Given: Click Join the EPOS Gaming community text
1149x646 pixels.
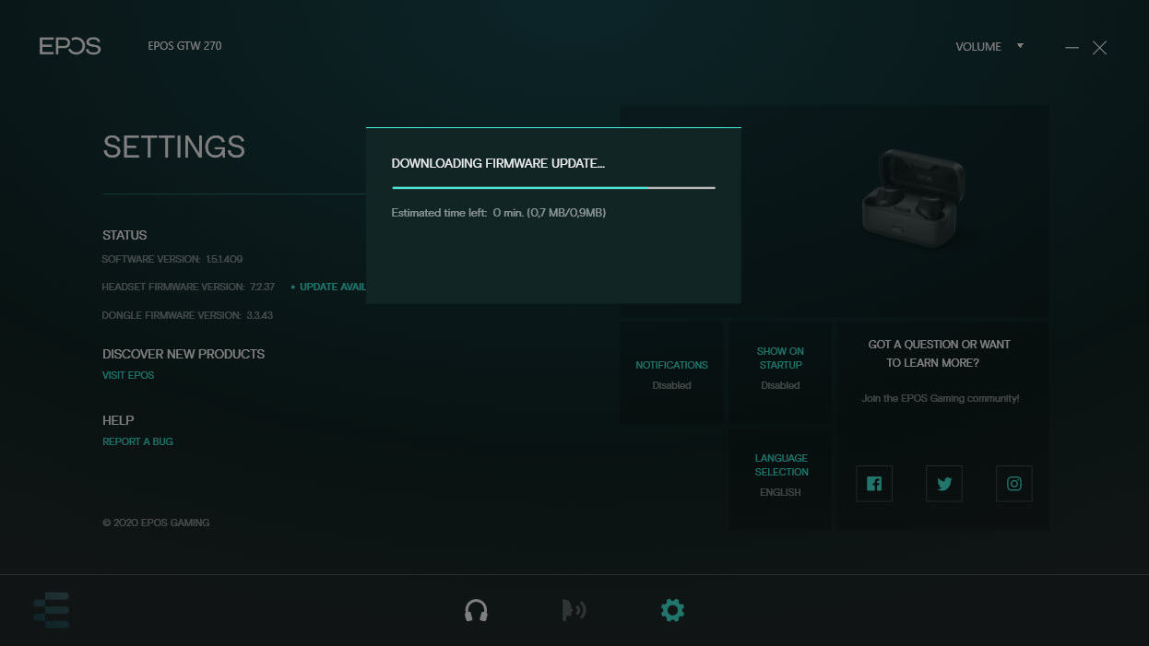Looking at the screenshot, I should pos(941,398).
